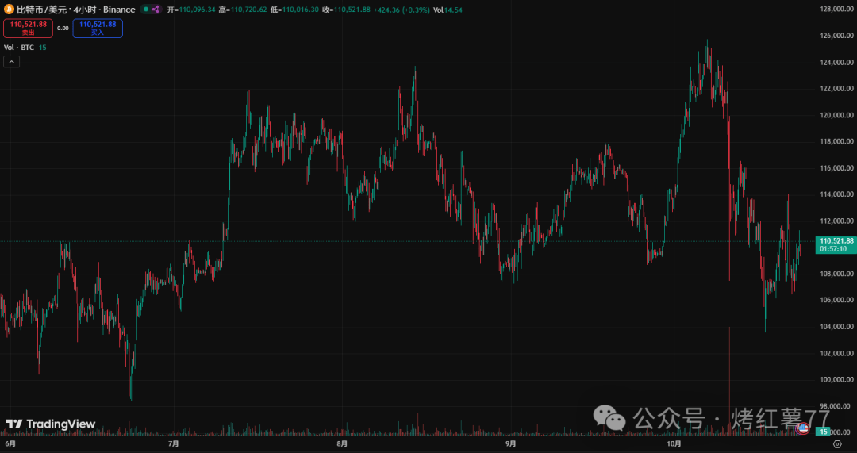Image resolution: width=857 pixels, height=453 pixels.
Task: Click the Bitcoin symbol logo icon
Action: 9,10
